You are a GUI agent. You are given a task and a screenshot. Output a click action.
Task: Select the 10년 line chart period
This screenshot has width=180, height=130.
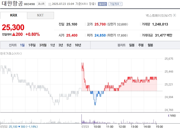(78, 45)
